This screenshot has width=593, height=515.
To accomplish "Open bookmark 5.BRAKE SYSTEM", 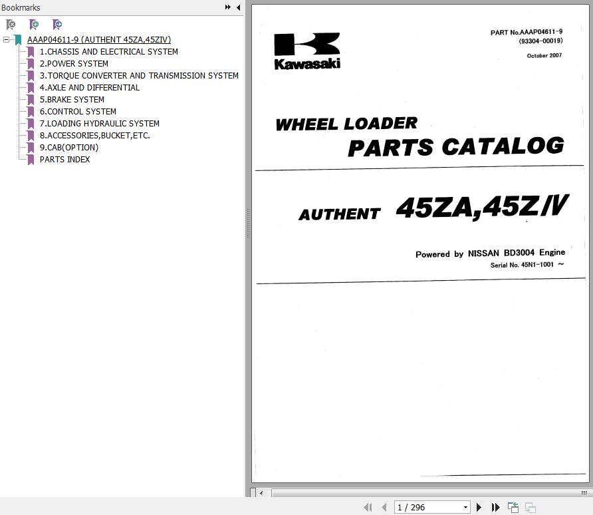I will click(72, 100).
